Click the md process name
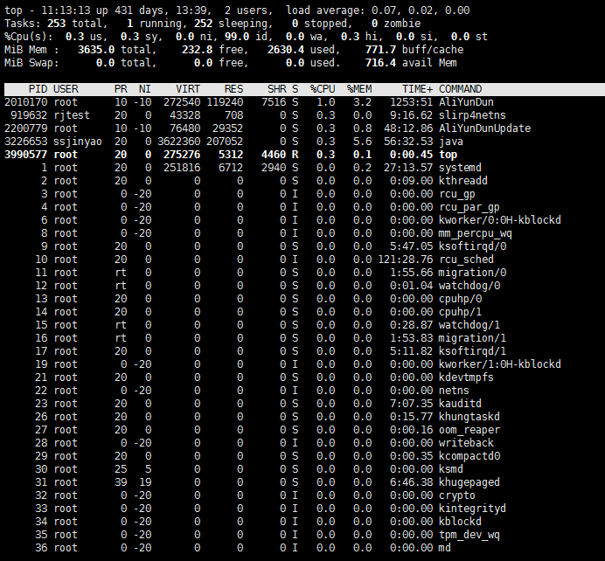 pos(445,548)
